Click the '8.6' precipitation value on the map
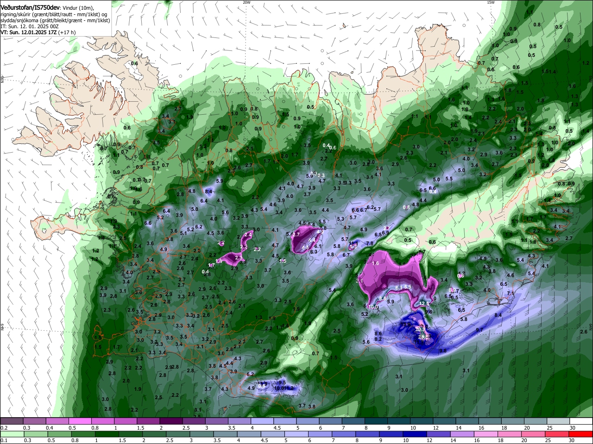The height and width of the screenshot is (444, 593). point(378,333)
